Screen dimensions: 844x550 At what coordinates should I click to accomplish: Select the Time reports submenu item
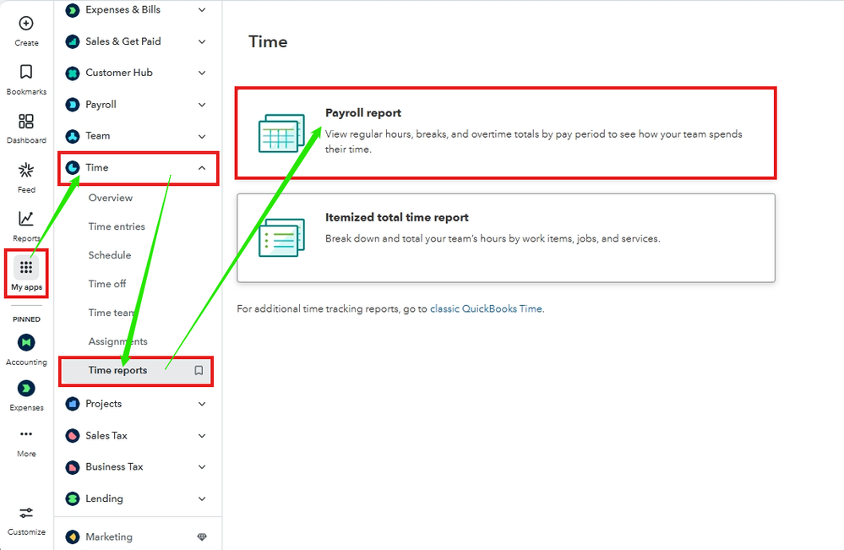[136, 370]
